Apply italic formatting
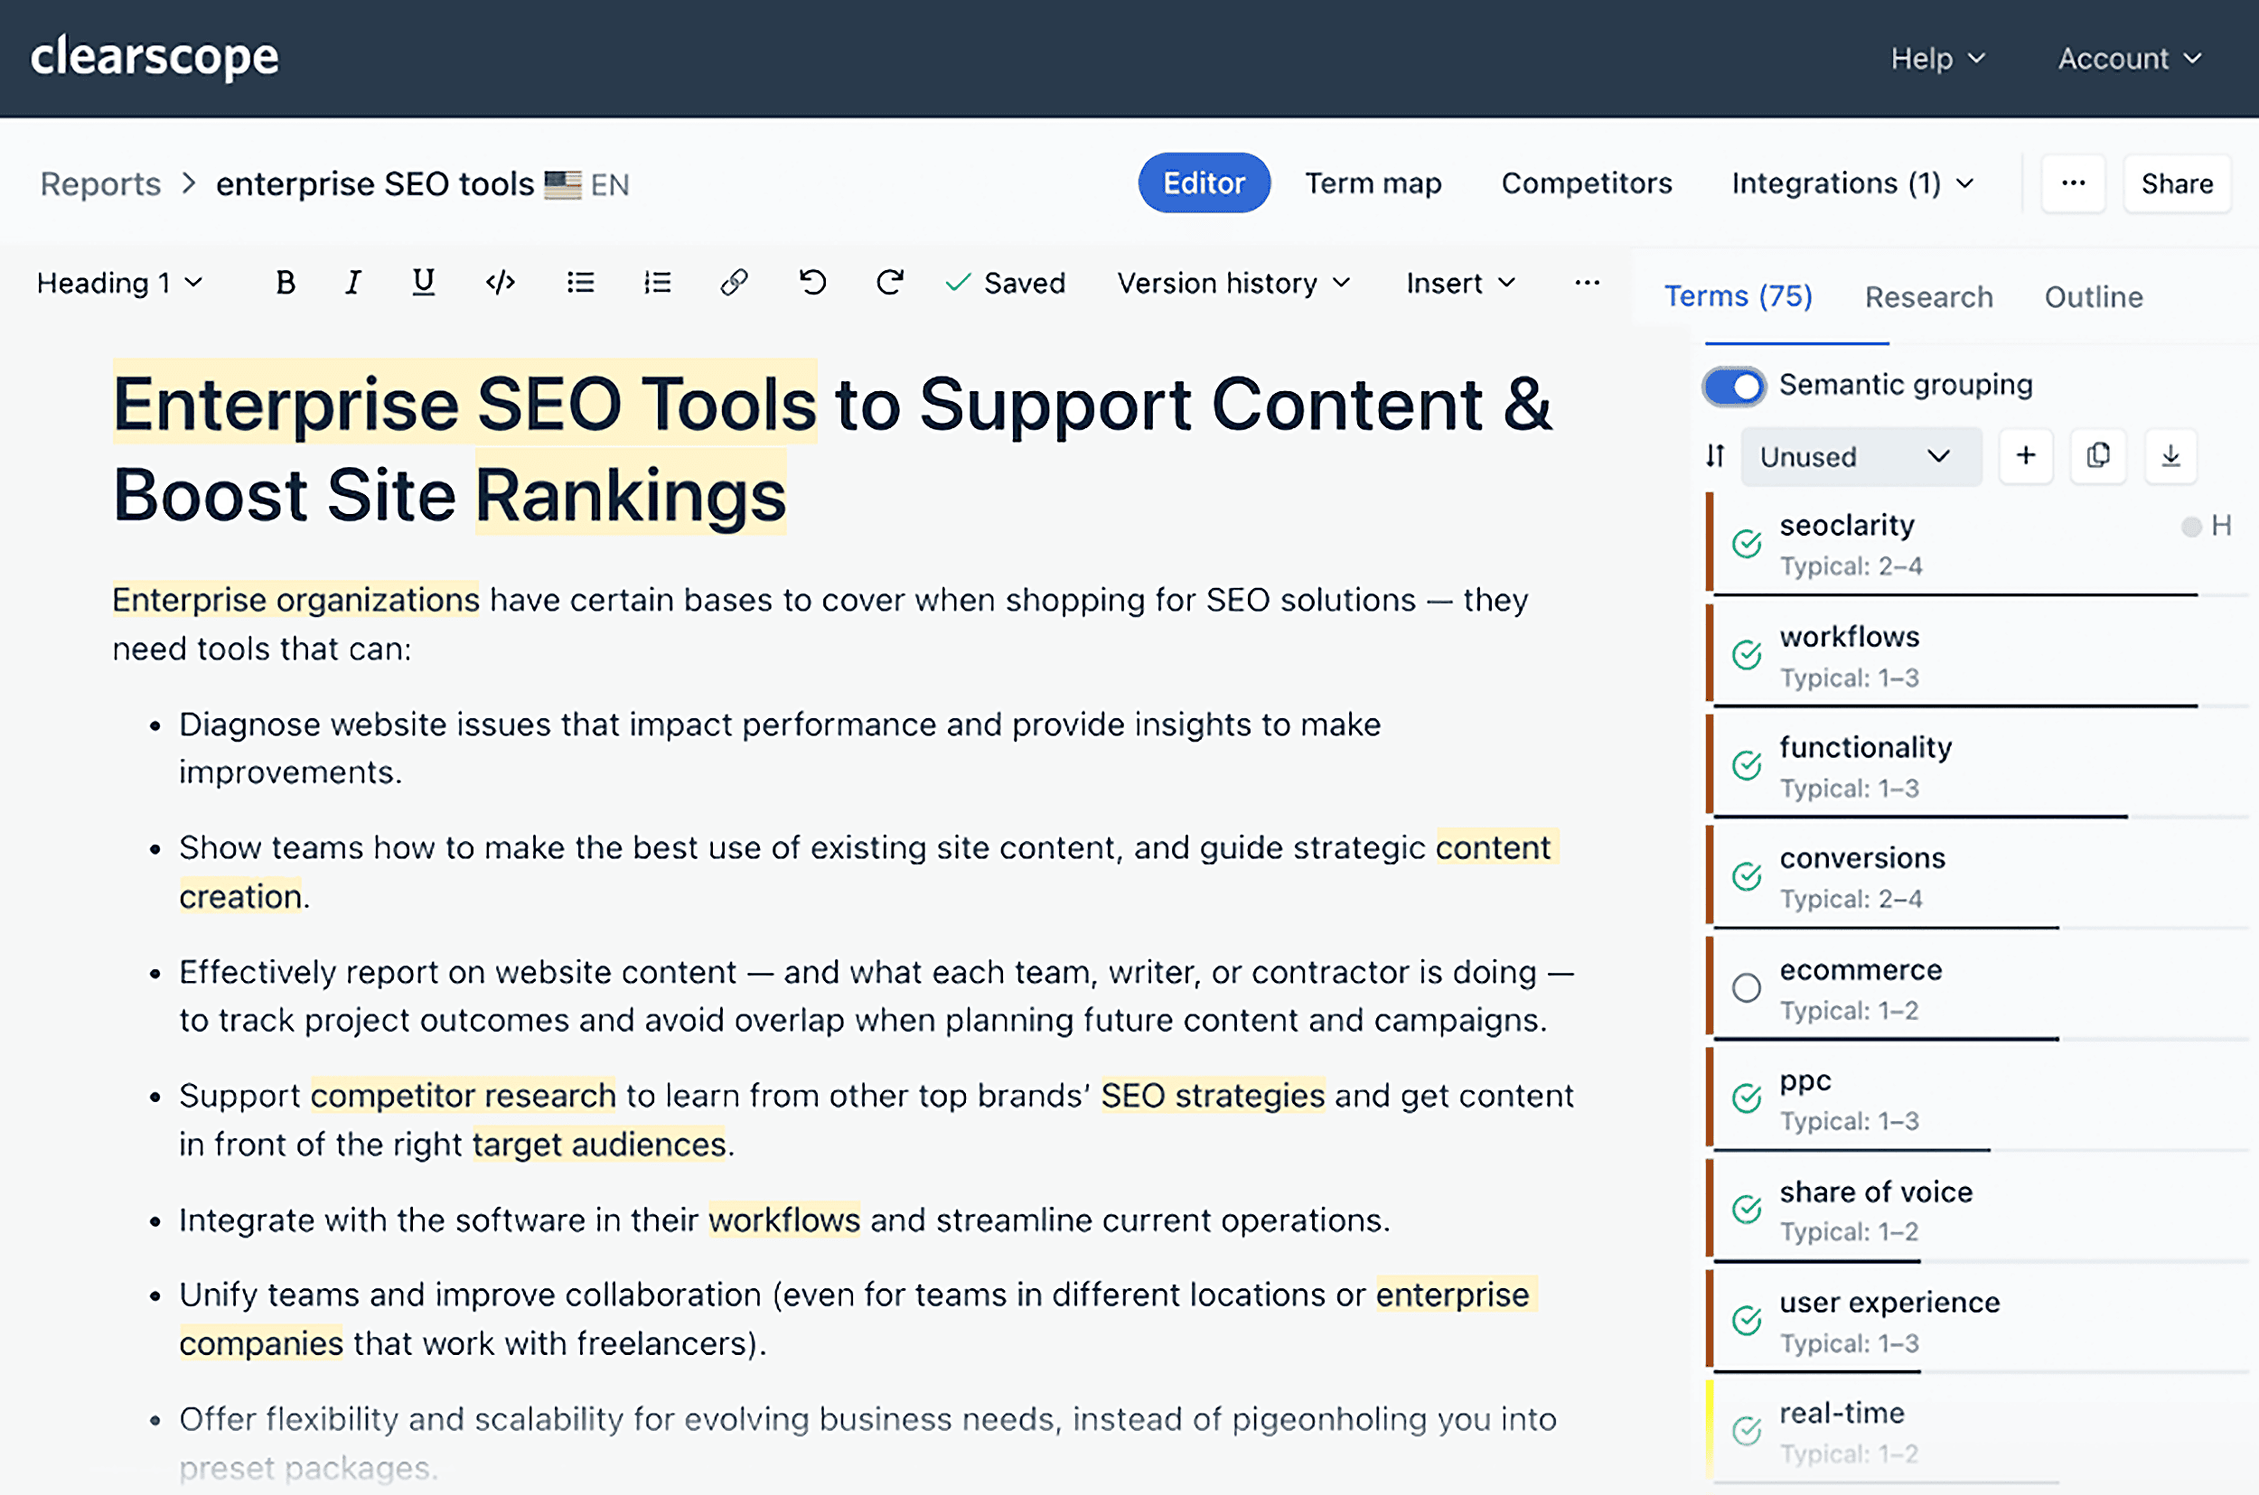2259x1495 pixels. point(352,282)
